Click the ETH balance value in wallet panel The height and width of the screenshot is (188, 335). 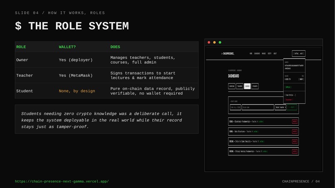(x=288, y=79)
